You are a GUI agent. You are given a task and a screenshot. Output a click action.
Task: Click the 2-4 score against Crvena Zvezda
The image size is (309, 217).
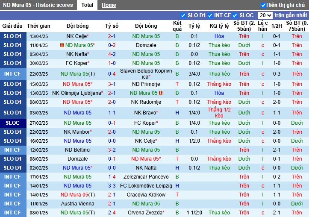click(x=112, y=213)
